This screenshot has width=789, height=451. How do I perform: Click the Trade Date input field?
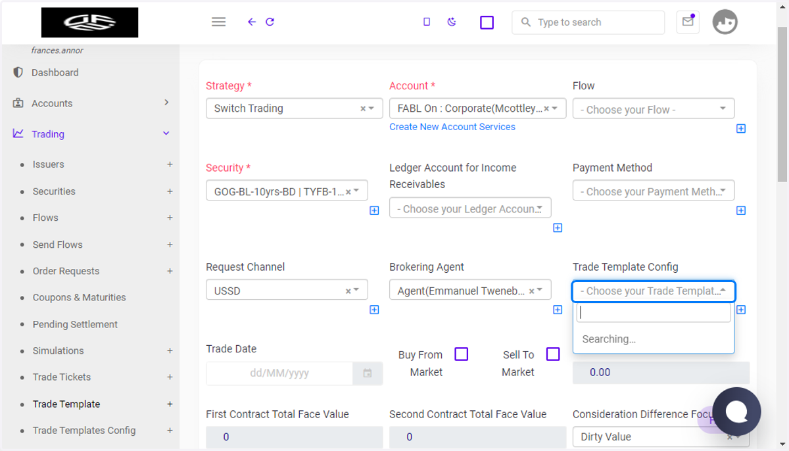(279, 373)
